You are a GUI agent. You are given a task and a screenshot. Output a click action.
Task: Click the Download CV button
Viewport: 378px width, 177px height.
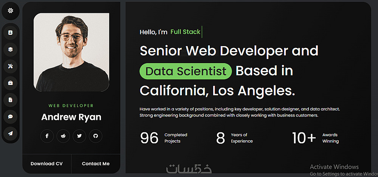pyautogui.click(x=46, y=164)
